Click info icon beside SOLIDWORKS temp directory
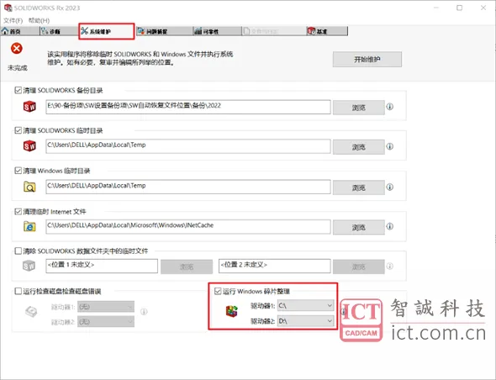 (390, 146)
